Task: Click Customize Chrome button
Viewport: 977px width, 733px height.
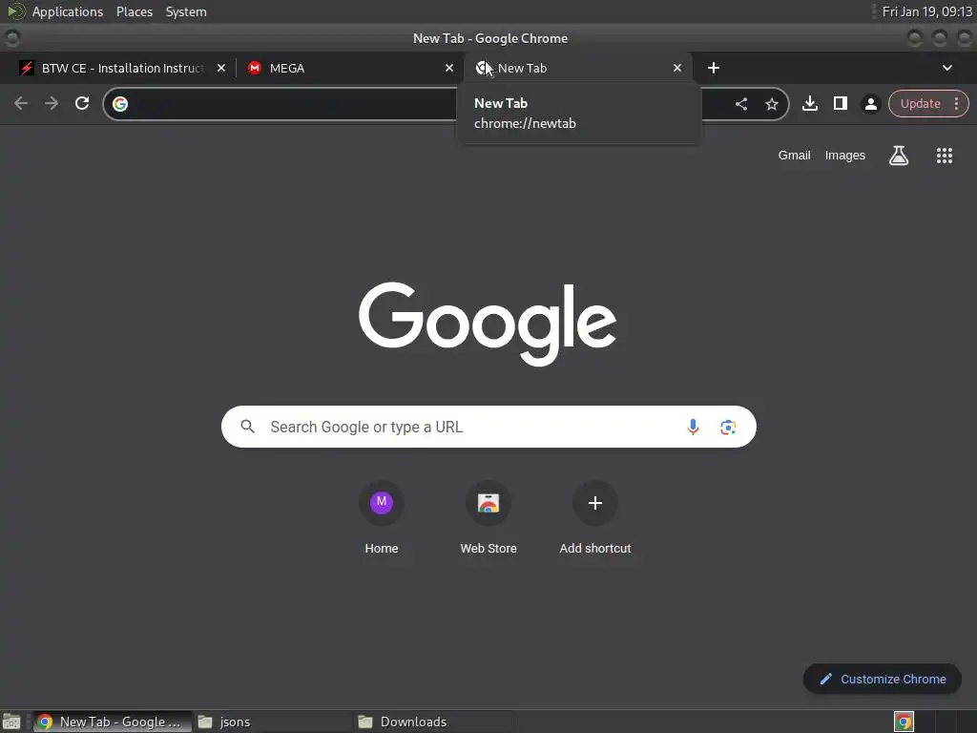Action: tap(883, 679)
